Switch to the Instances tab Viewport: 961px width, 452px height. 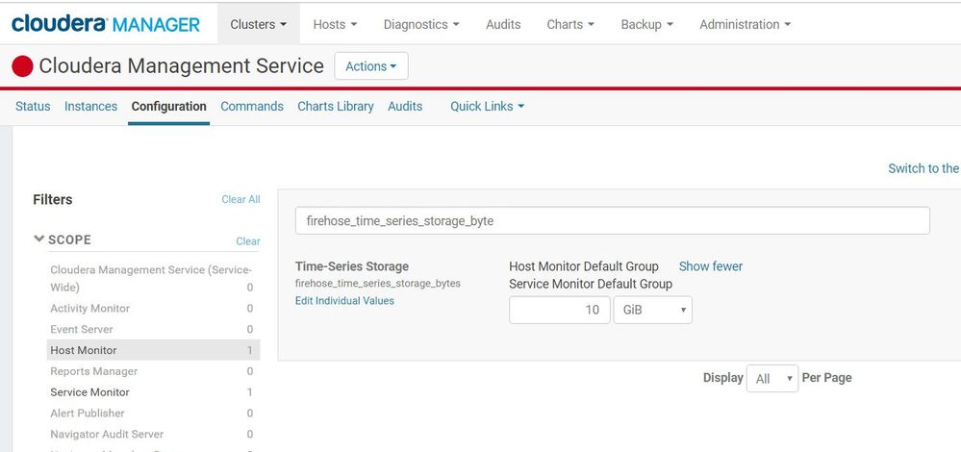click(x=90, y=107)
